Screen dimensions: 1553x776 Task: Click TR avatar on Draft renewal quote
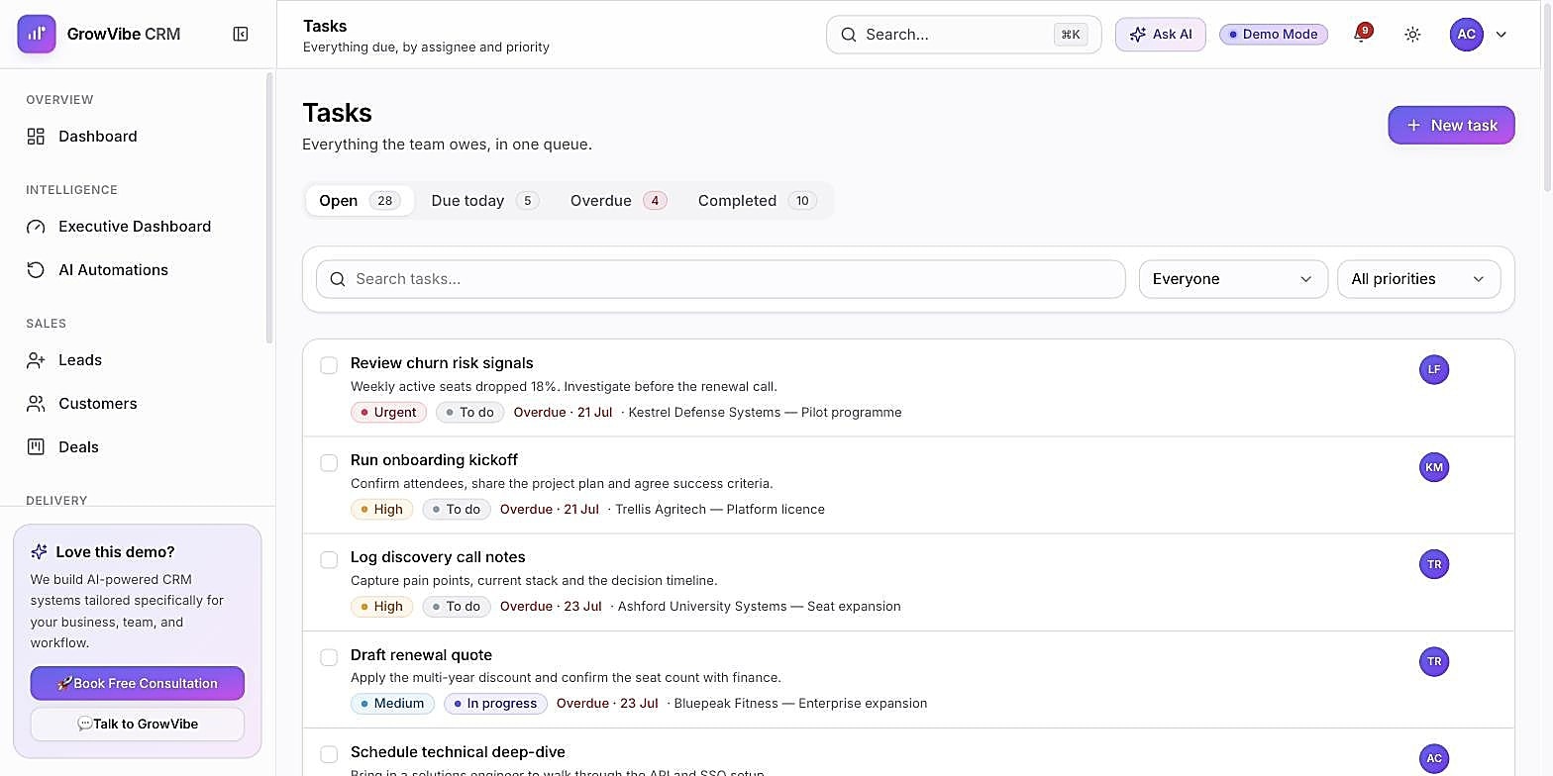point(1434,661)
